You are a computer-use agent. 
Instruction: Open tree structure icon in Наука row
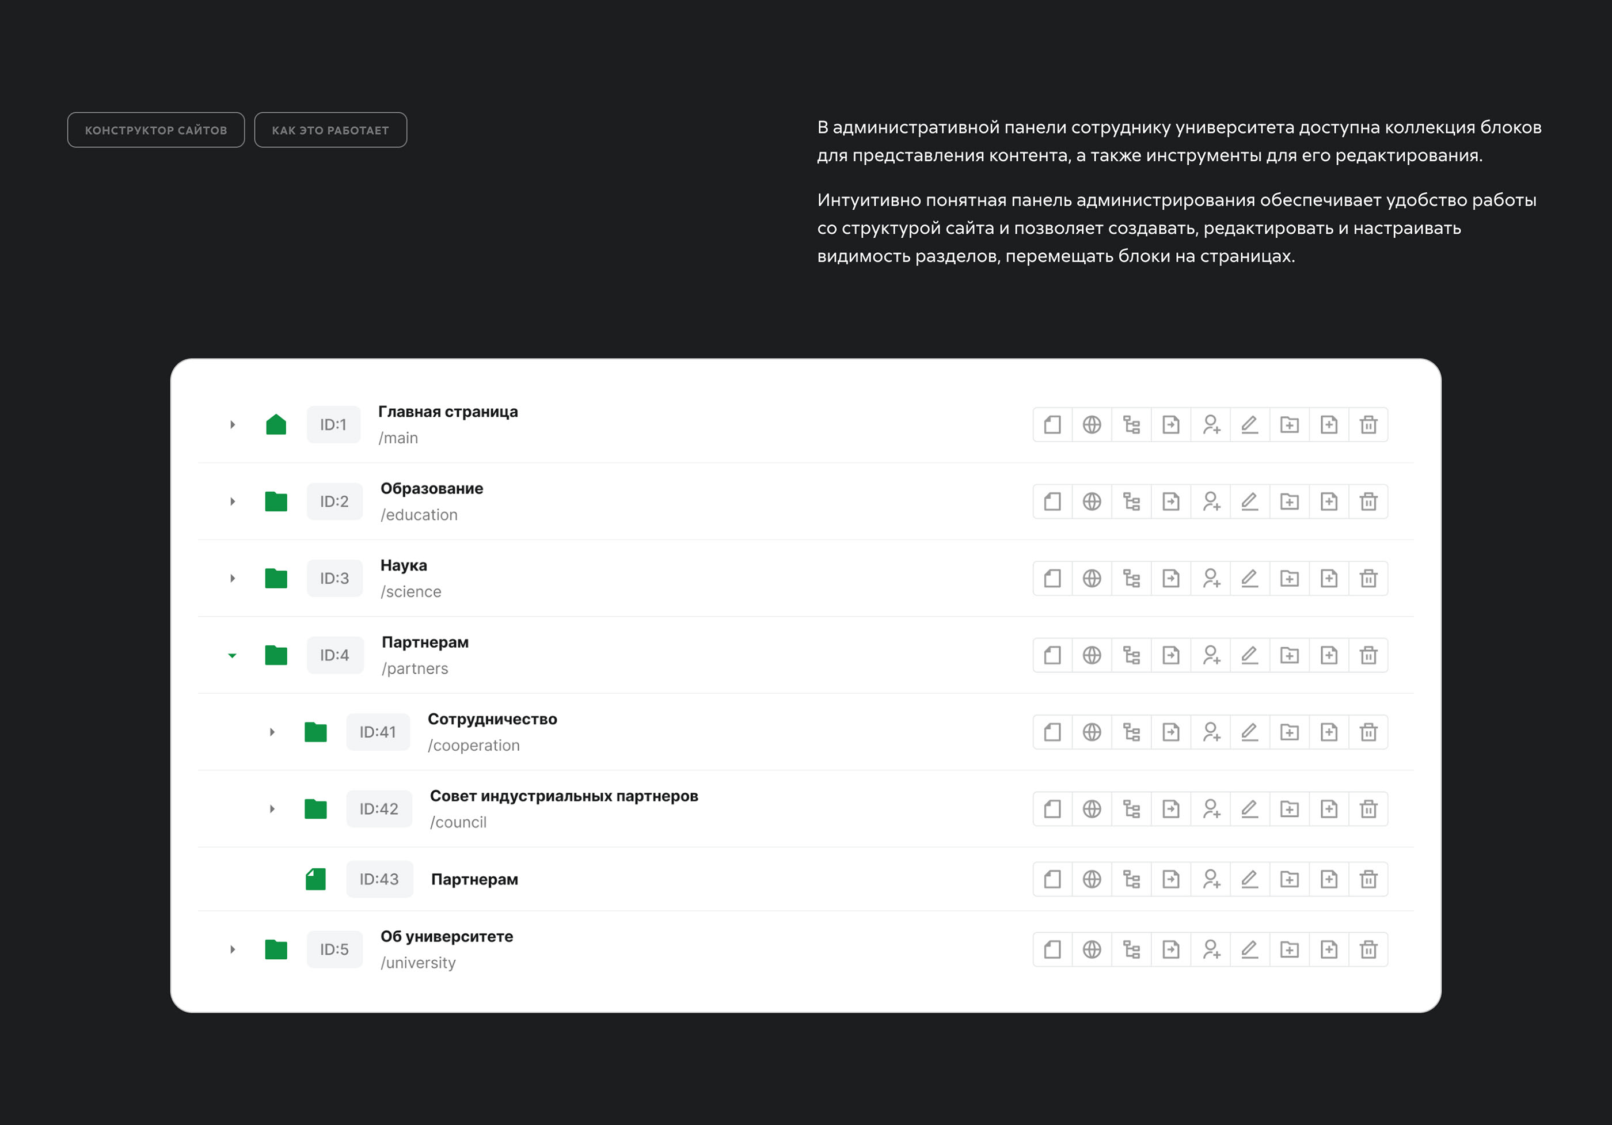1131,579
